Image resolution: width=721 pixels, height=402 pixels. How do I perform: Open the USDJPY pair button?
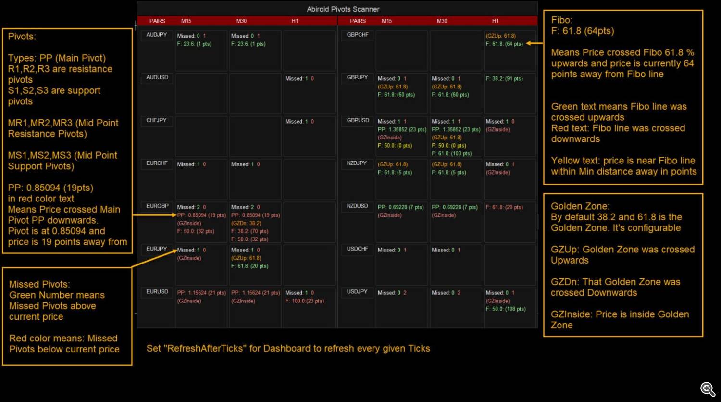point(357,292)
